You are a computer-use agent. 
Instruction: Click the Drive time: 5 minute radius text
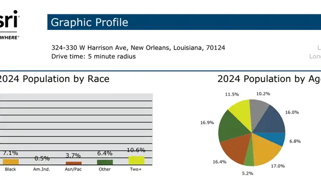tap(94, 56)
